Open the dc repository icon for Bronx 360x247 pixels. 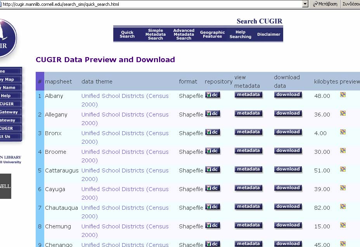213,132
